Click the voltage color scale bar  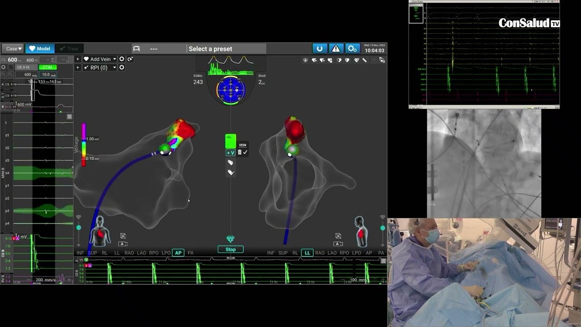coord(84,145)
